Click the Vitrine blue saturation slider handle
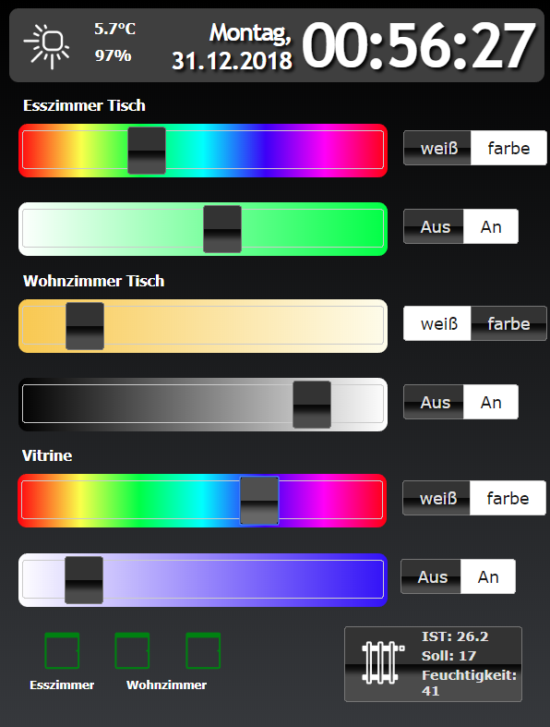This screenshot has width=550, height=727. click(84, 580)
